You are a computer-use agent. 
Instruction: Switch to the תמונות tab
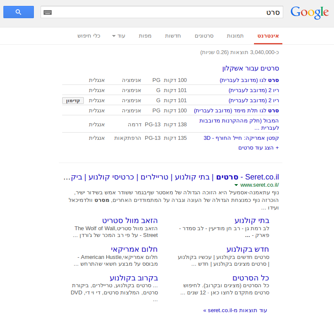[235, 36]
